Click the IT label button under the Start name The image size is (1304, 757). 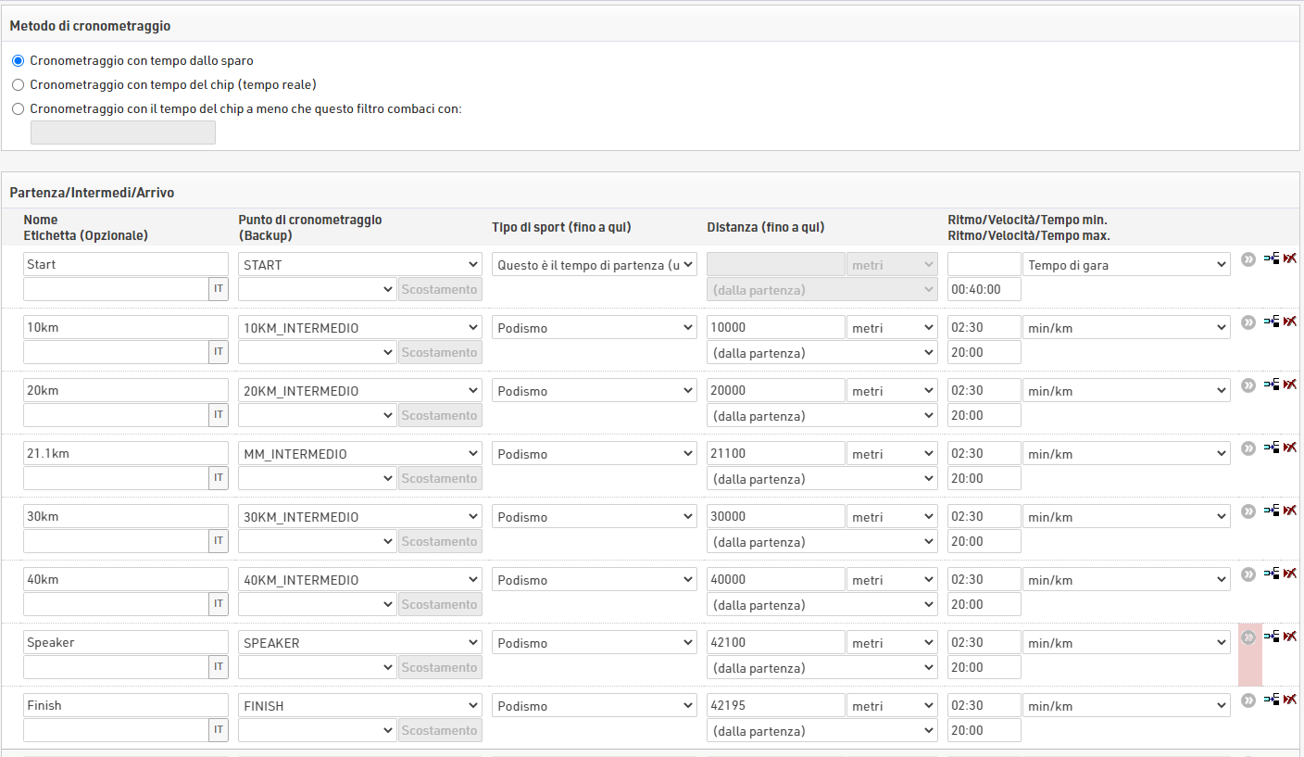219,289
